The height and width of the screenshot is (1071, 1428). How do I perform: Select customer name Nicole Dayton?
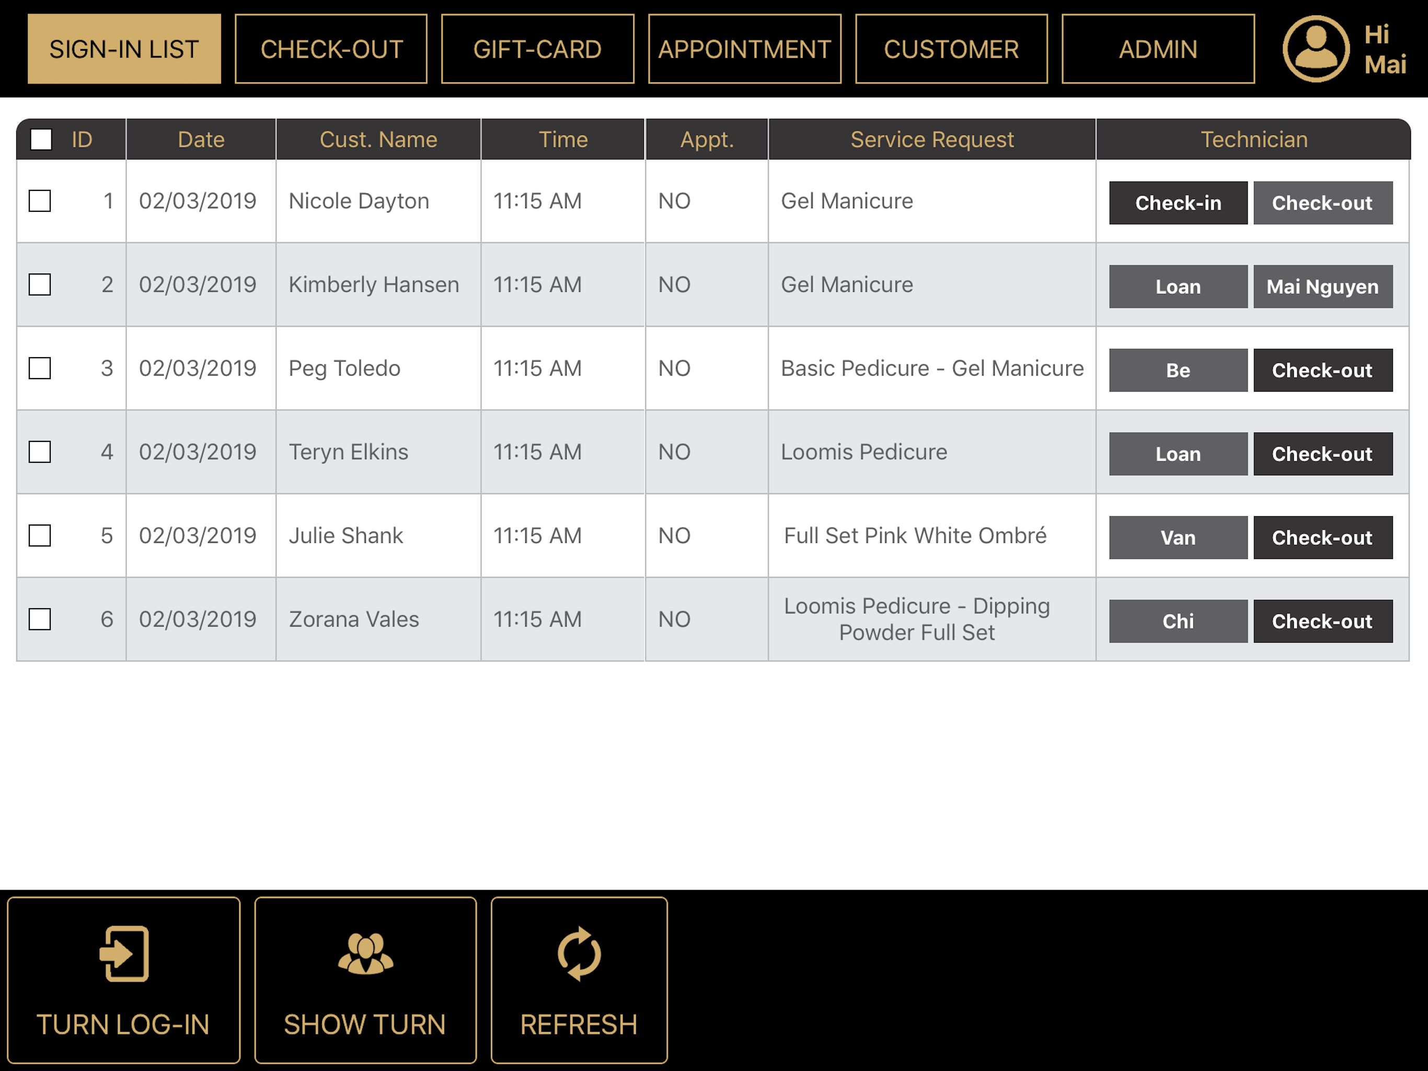[x=359, y=201]
